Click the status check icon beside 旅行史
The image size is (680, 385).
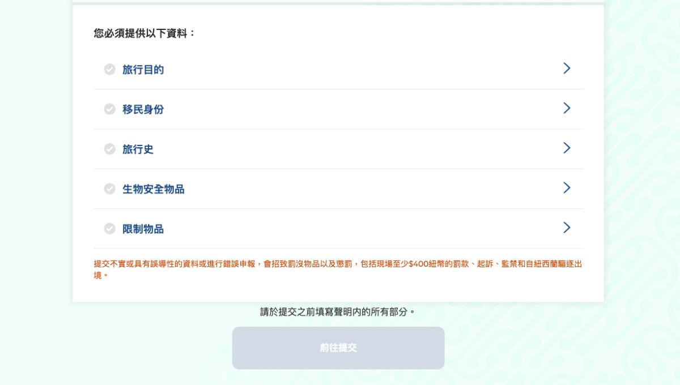click(x=109, y=149)
